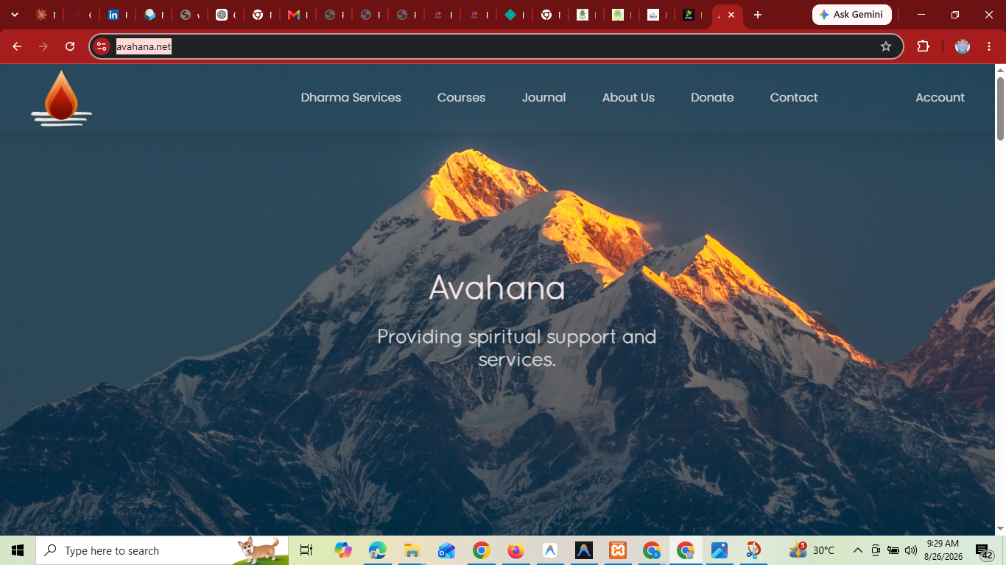Show hidden system tray icons

pyautogui.click(x=857, y=550)
